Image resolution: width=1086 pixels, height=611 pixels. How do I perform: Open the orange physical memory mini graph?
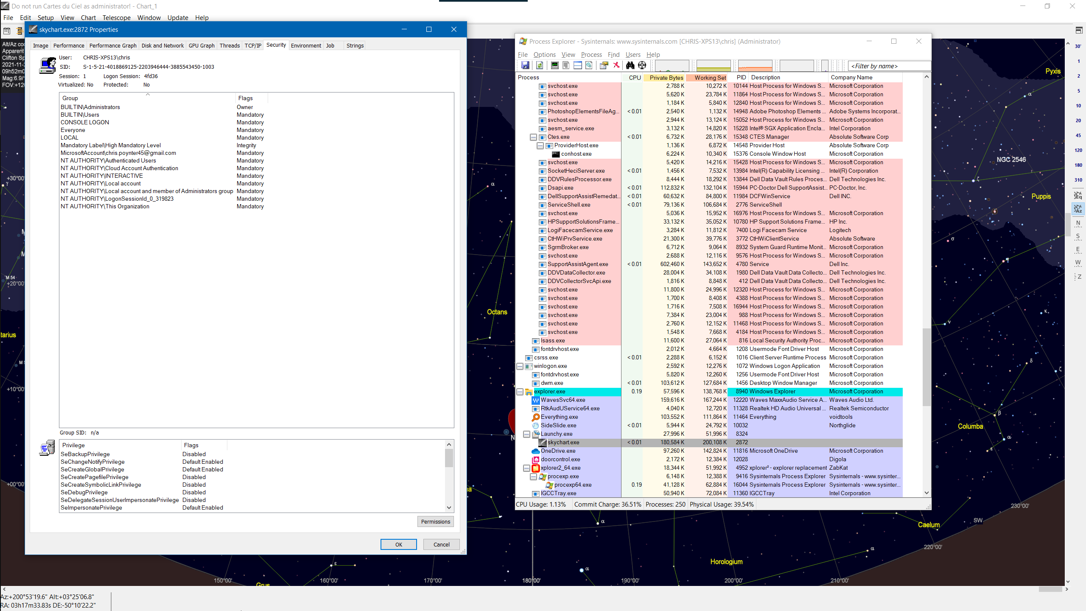pyautogui.click(x=755, y=66)
